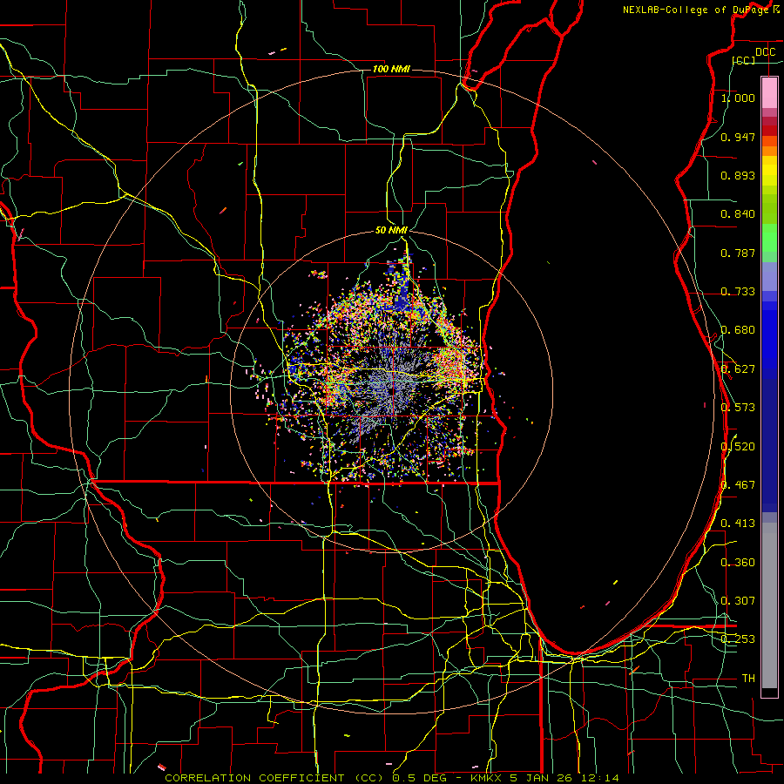Click the gray lower segment of the color bar

(769, 605)
